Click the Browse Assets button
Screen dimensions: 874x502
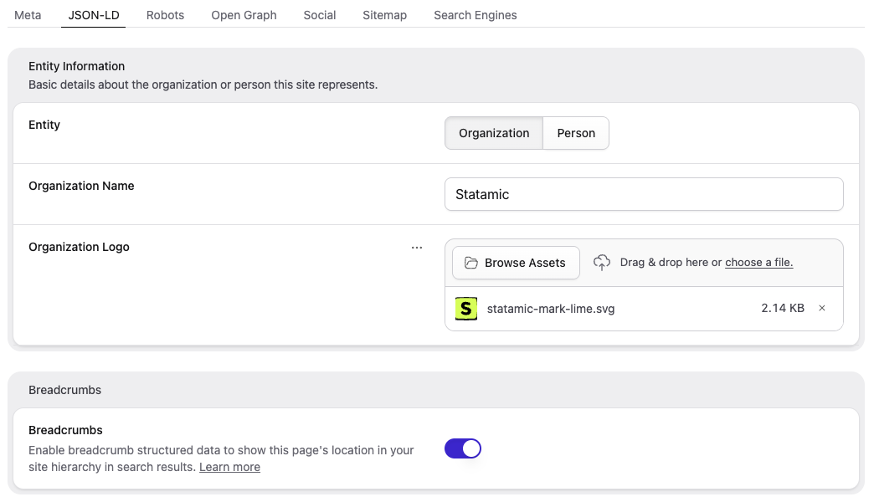click(515, 262)
